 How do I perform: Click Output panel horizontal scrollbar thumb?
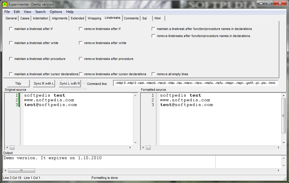tap(21, 170)
